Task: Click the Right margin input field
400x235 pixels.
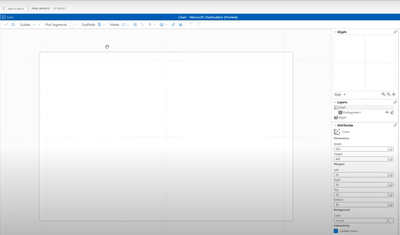Action: point(361,185)
